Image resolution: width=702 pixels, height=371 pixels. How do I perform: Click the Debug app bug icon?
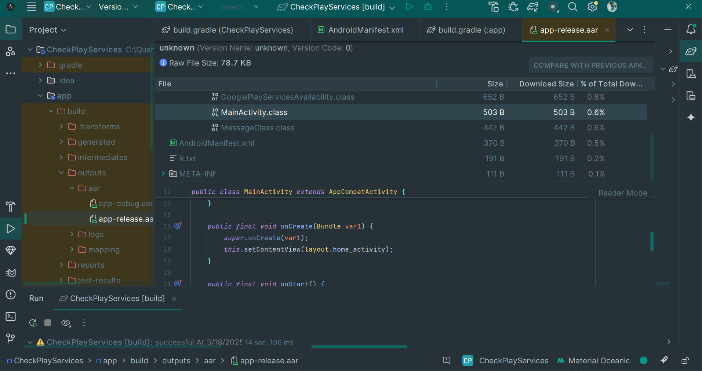click(428, 7)
